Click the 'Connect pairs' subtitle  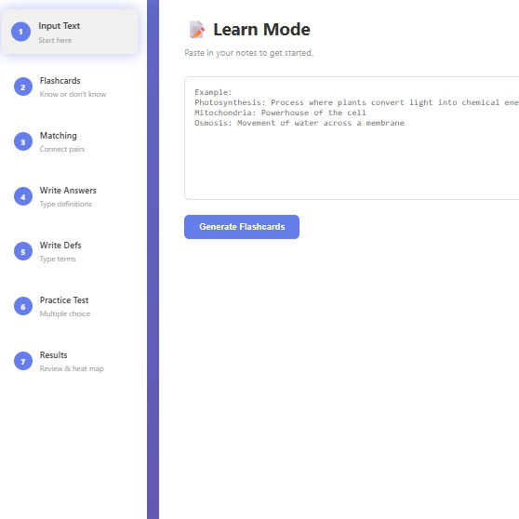click(62, 149)
